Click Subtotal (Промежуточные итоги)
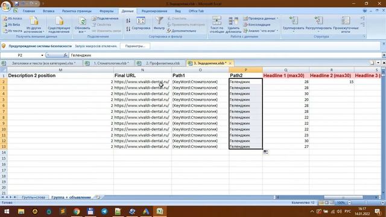The width and height of the screenshot is (386, 217). pyautogui.click(x=346, y=25)
